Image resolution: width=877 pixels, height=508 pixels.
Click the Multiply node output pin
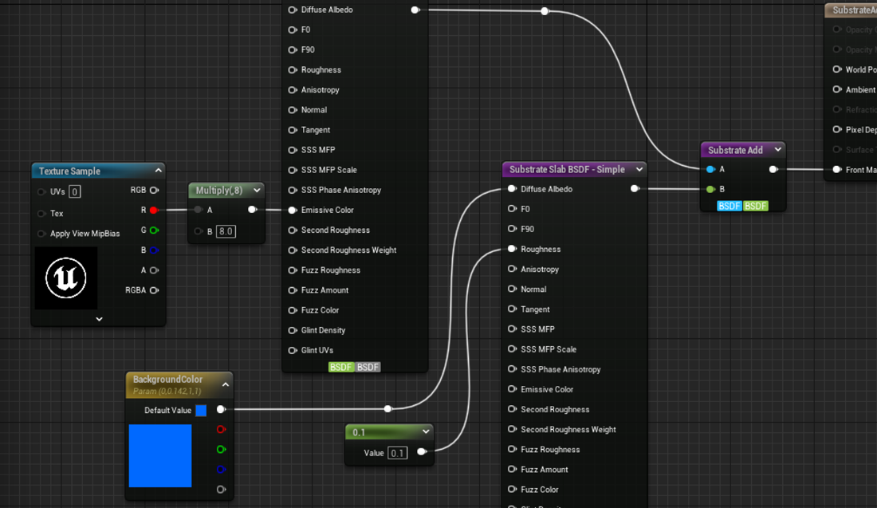pyautogui.click(x=252, y=210)
